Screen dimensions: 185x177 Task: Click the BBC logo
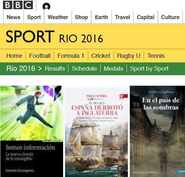18,5
